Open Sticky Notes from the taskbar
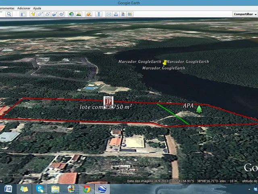 point(24,189)
